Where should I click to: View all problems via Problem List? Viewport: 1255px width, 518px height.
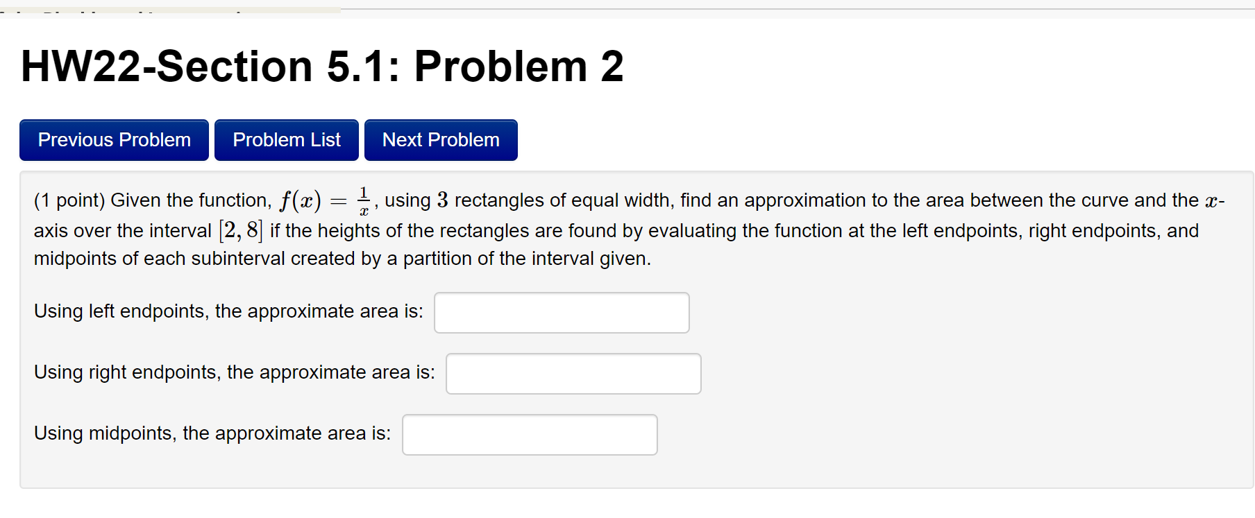[x=286, y=139]
